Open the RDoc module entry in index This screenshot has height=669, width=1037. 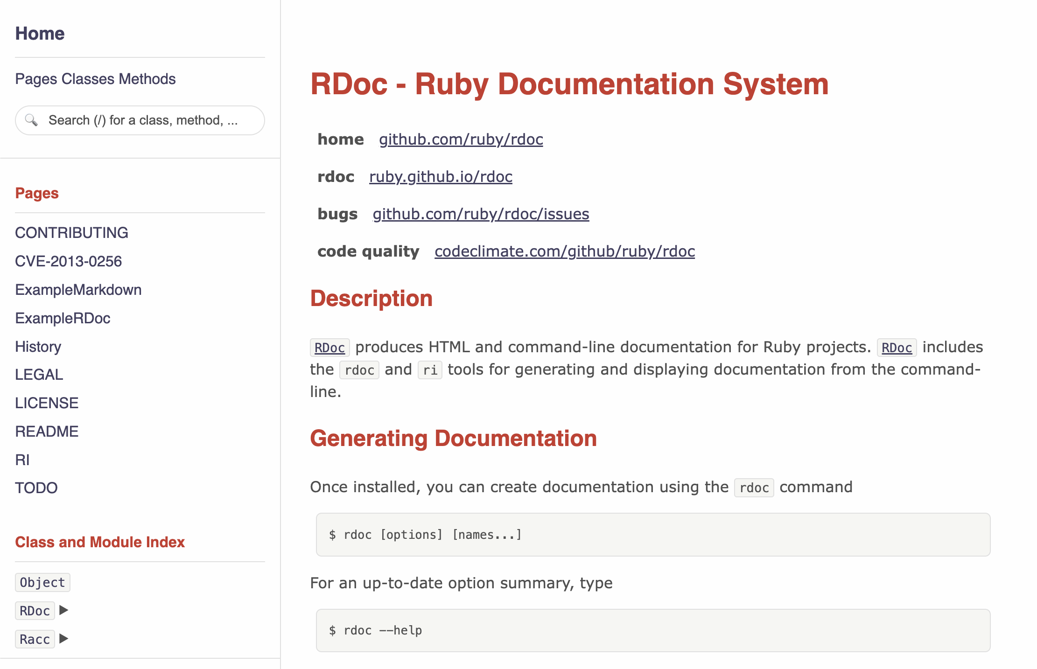point(35,611)
